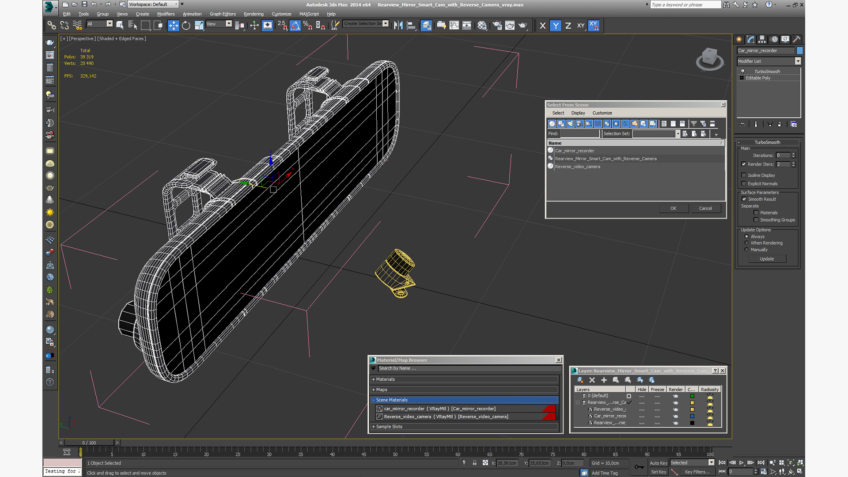This screenshot has height=477, width=848.
Task: Open the Select by Name tool
Action: [x=132, y=26]
